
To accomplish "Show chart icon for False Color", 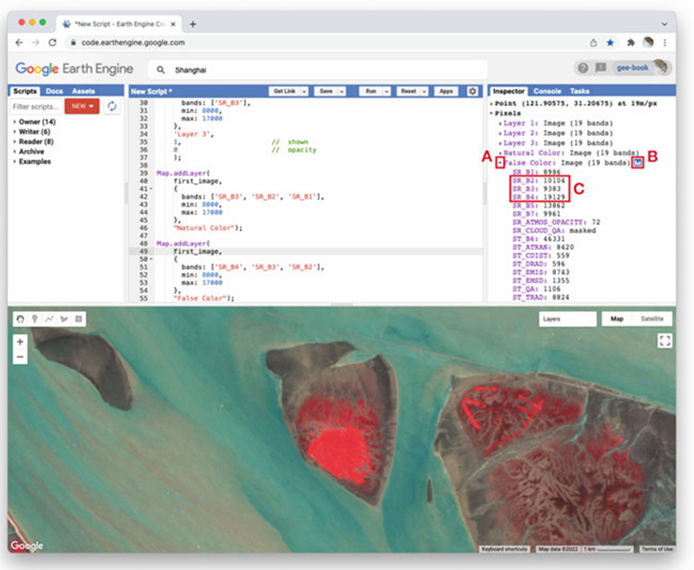I will [x=637, y=162].
